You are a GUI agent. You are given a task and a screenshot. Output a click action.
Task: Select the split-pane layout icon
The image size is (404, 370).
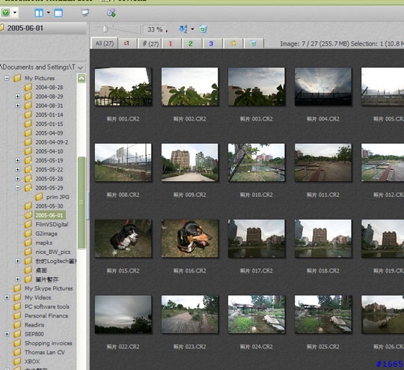[x=39, y=13]
